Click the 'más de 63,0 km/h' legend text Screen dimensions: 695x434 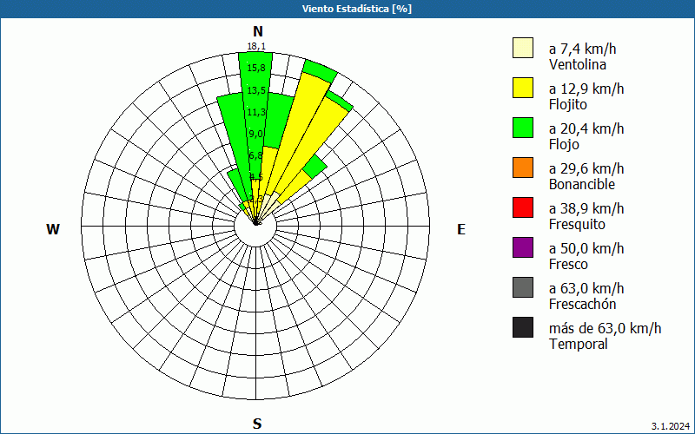click(606, 328)
